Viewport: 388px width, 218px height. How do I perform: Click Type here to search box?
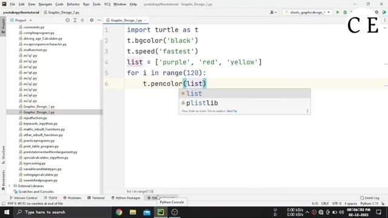[x=62, y=212]
